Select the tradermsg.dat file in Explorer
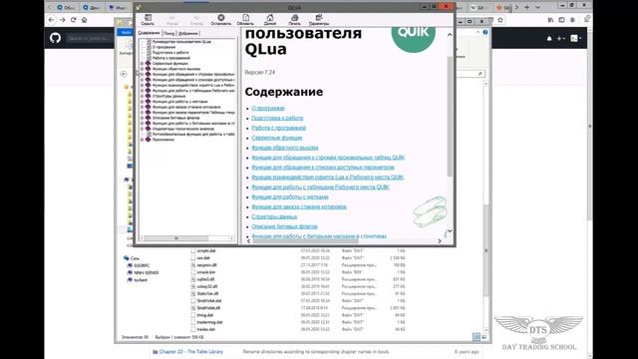Screen dimensions: 638x359 click(209, 322)
